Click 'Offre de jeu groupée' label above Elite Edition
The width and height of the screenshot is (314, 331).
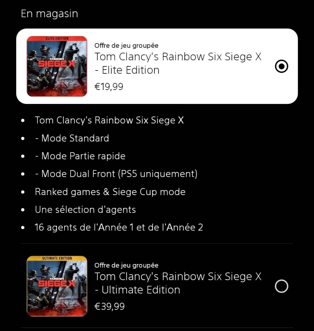126,45
